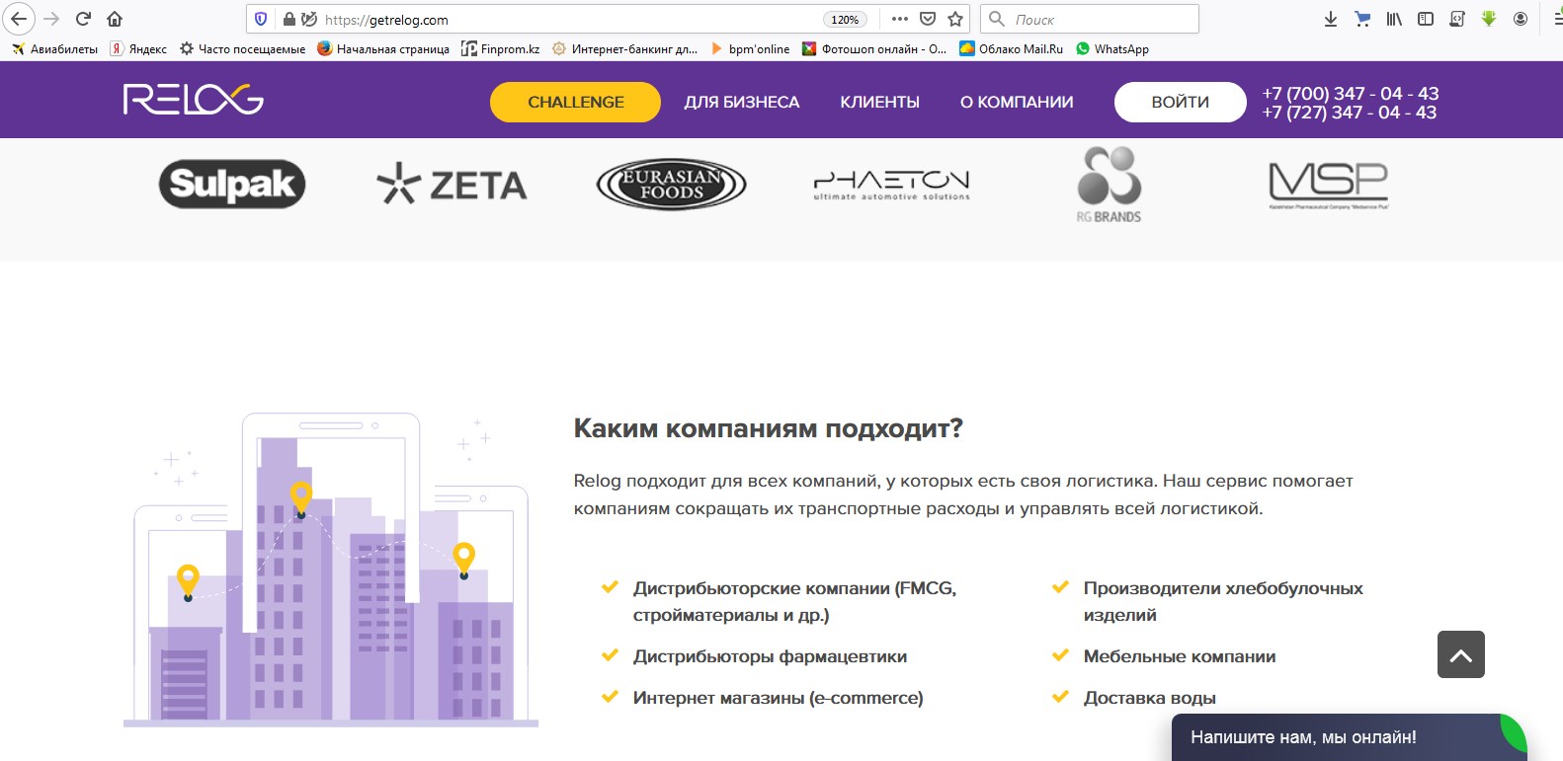
Task: Open Фотошоп онлайн bookmark
Action: pyautogui.click(x=874, y=48)
